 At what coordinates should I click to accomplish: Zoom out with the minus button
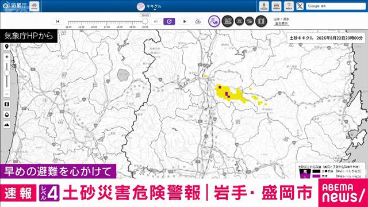[x=7, y=94]
